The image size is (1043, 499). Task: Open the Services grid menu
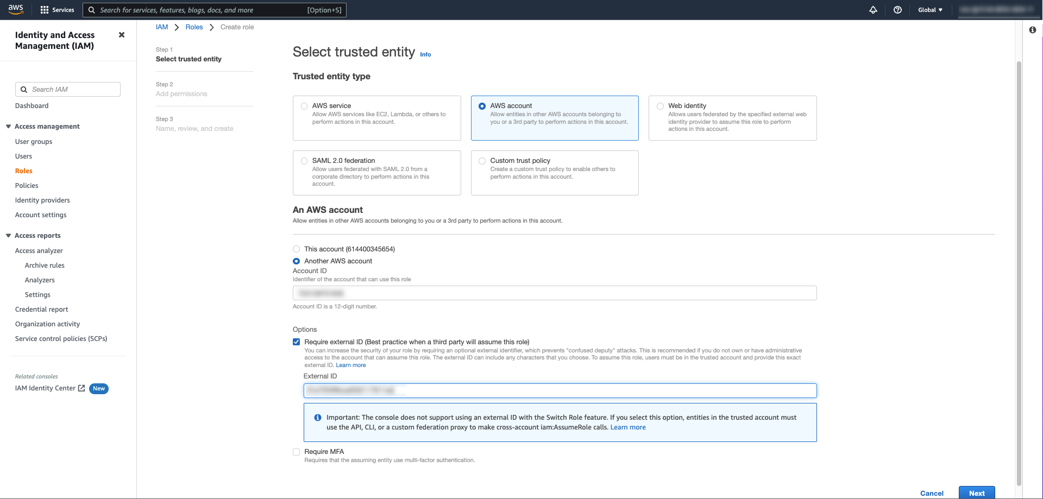(x=57, y=10)
